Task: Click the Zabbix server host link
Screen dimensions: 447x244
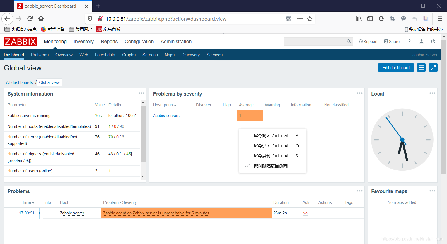Action: pyautogui.click(x=72, y=213)
